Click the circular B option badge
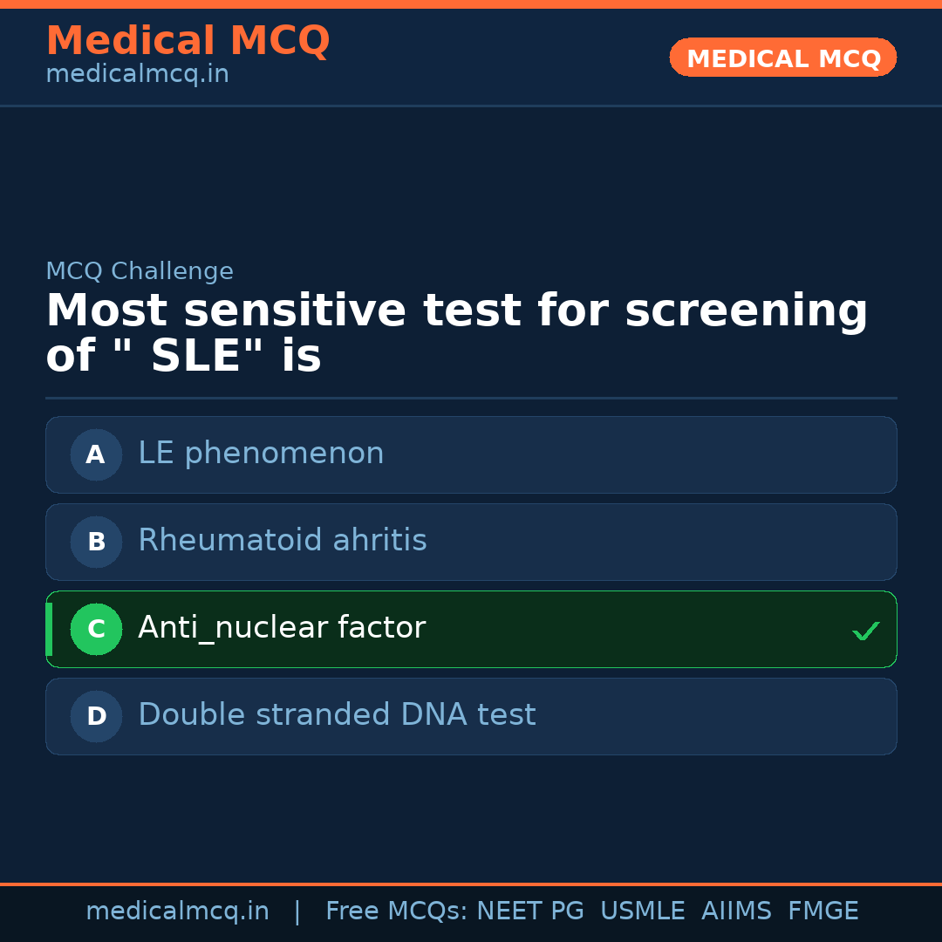Screen dimensions: 942x942 (x=96, y=542)
